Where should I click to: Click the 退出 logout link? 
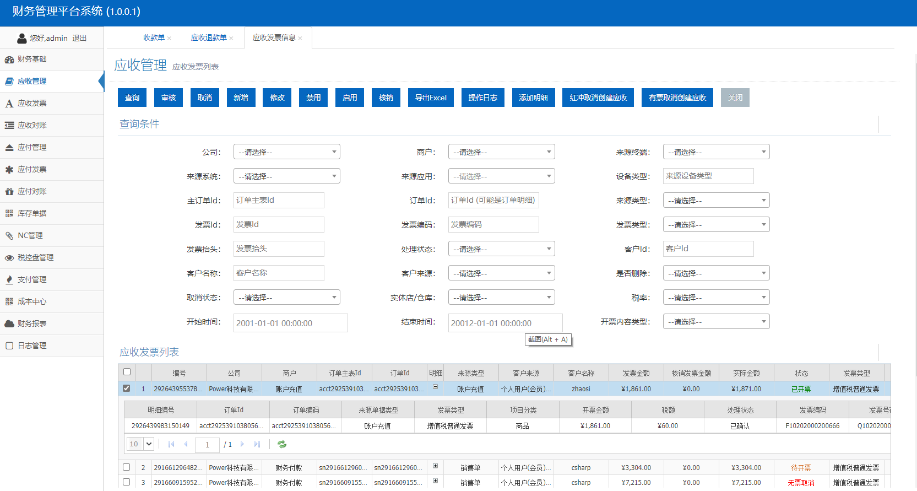pyautogui.click(x=79, y=38)
